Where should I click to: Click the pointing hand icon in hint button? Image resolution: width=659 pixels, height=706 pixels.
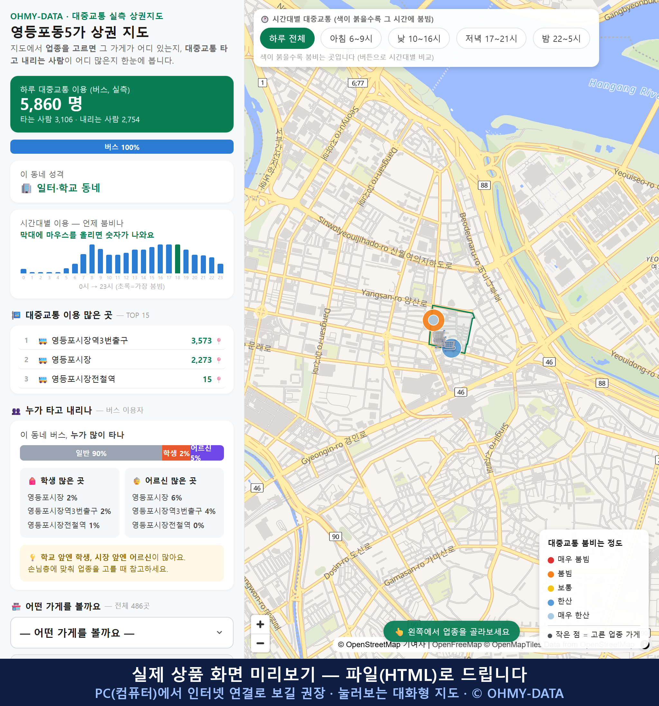(399, 632)
